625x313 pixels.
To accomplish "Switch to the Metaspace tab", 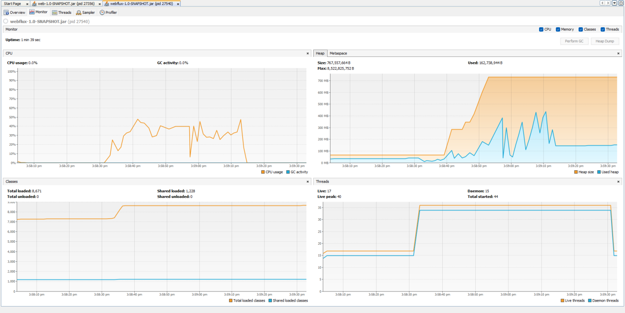I will 338,53.
